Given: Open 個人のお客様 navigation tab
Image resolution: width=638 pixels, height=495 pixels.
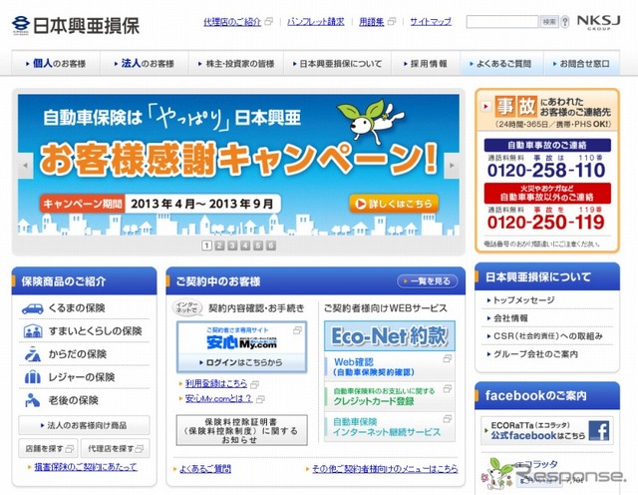Looking at the screenshot, I should [56, 63].
